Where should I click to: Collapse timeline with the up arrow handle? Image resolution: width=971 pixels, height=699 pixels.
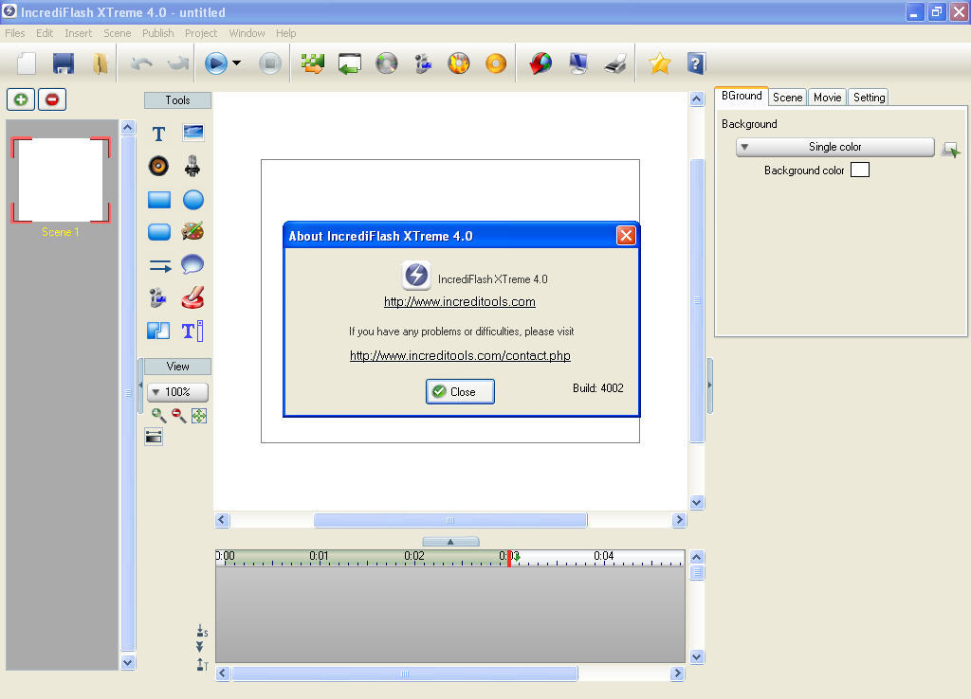point(450,542)
